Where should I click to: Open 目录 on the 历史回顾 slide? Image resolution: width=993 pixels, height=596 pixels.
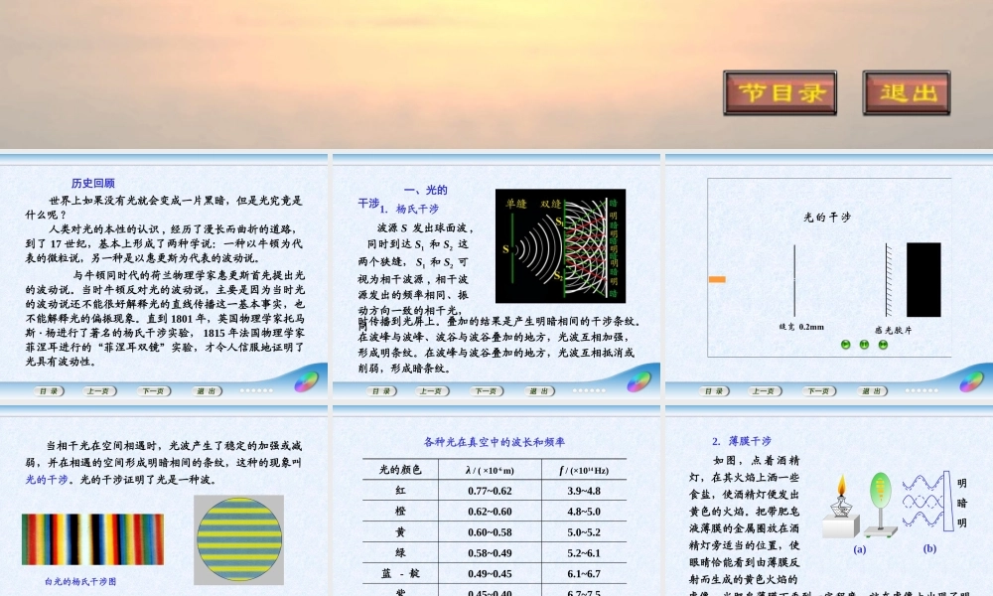coord(49,390)
